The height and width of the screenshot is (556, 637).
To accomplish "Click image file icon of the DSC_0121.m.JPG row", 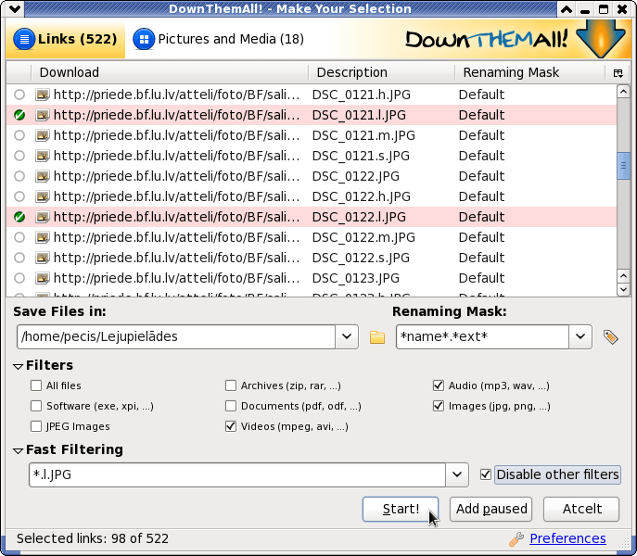I will tap(43, 135).
